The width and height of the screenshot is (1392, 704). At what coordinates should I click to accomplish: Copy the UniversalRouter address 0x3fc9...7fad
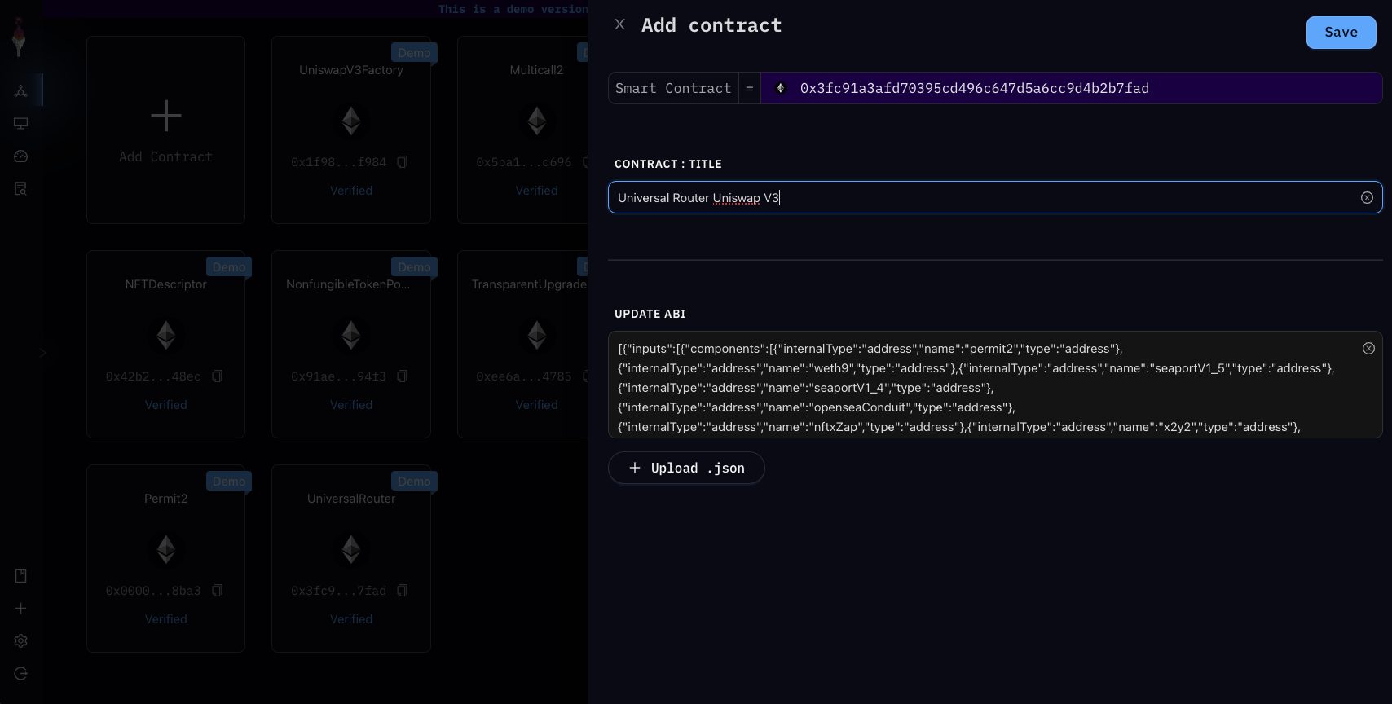403,591
